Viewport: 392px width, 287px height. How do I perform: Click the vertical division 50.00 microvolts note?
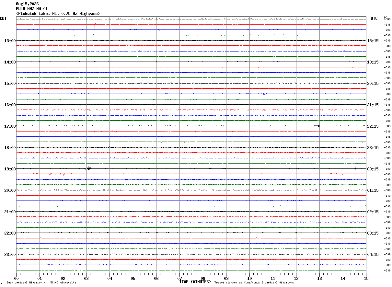click(41, 283)
